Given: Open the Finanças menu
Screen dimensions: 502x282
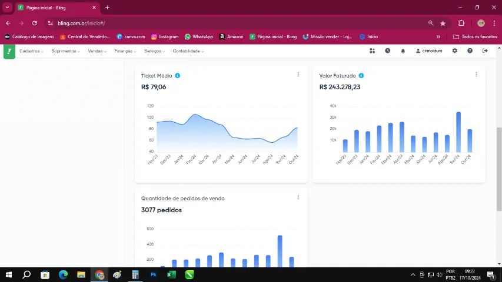Looking at the screenshot, I should 125,51.
